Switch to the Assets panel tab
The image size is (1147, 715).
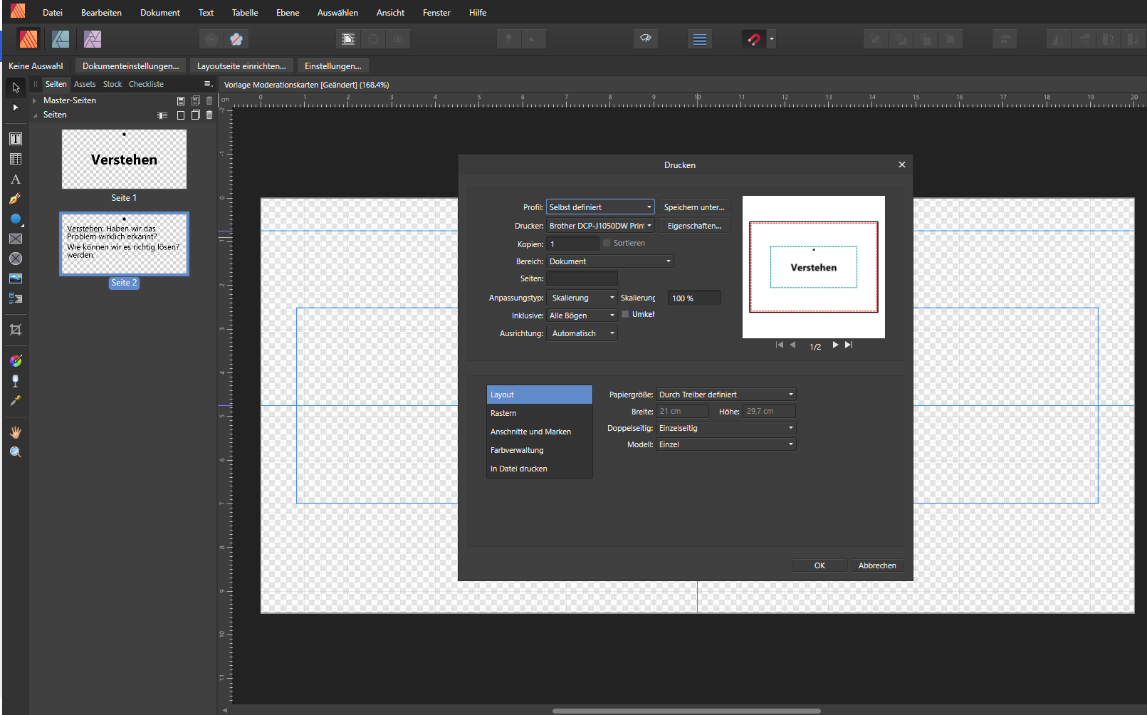tap(85, 84)
